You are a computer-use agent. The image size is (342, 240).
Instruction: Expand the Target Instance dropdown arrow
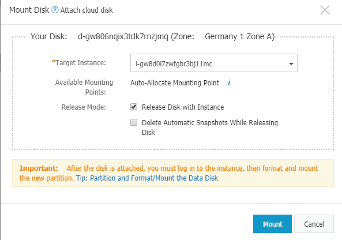[291, 63]
